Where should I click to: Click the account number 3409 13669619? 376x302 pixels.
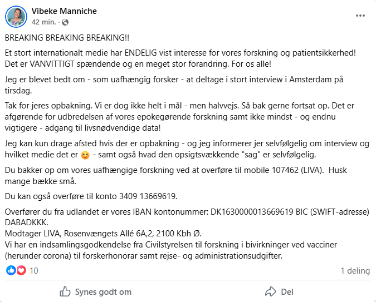click(148, 196)
